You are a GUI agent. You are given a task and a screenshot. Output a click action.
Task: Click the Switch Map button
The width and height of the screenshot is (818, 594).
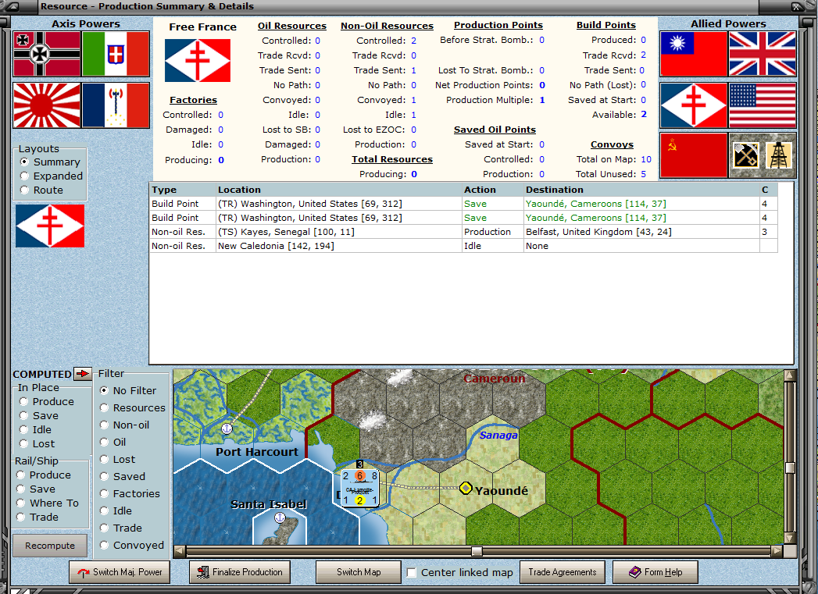coord(359,572)
